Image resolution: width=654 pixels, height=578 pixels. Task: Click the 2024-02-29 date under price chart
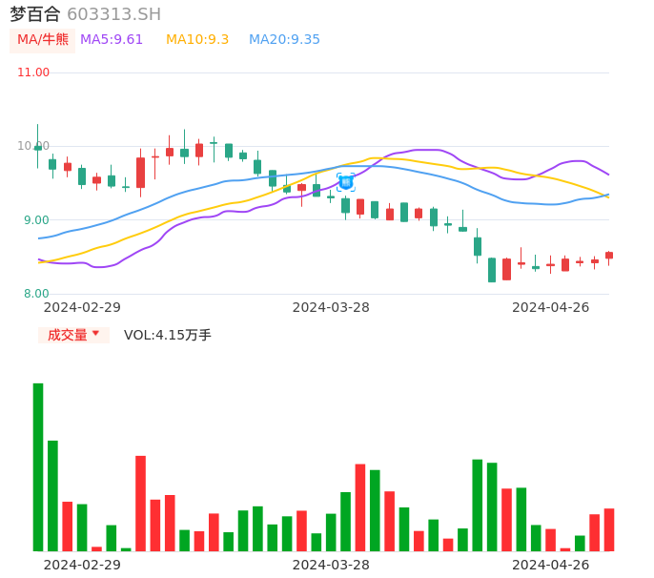[82, 307]
